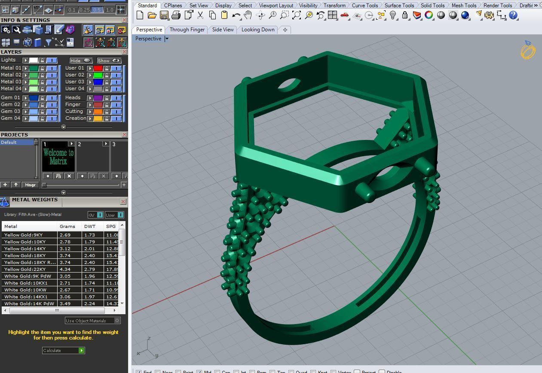Switch to the Solid Tools toolbar tab

coord(432,5)
